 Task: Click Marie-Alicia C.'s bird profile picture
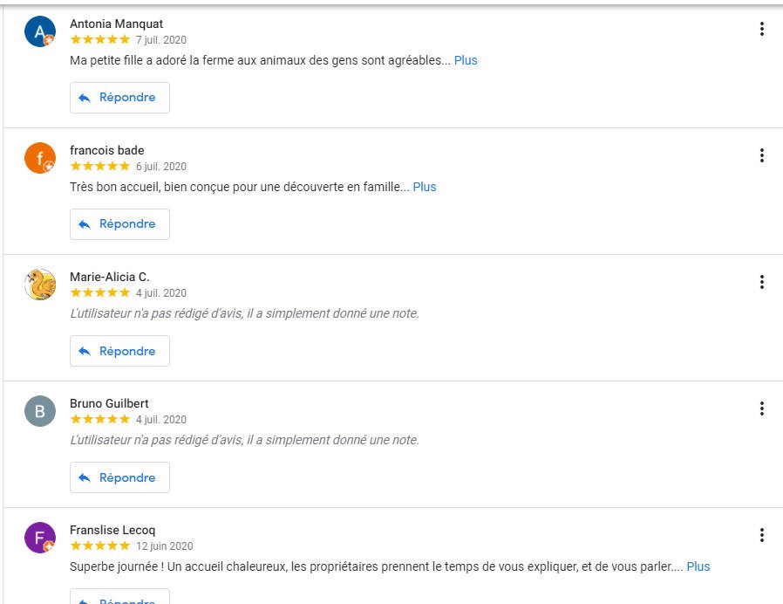coord(40,285)
